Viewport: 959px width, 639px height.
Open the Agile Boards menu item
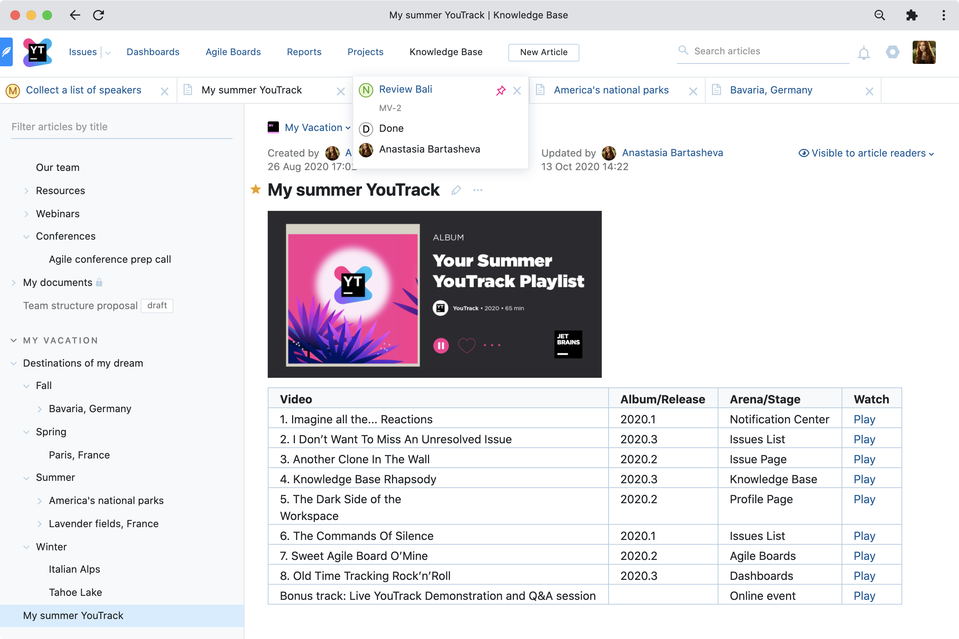pos(233,52)
